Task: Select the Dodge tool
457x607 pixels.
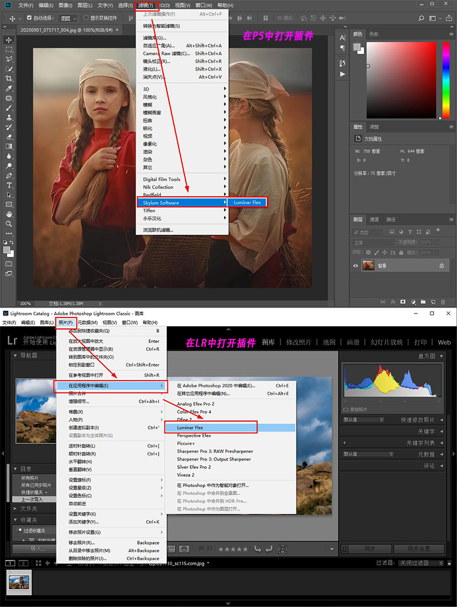Action: pos(9,166)
